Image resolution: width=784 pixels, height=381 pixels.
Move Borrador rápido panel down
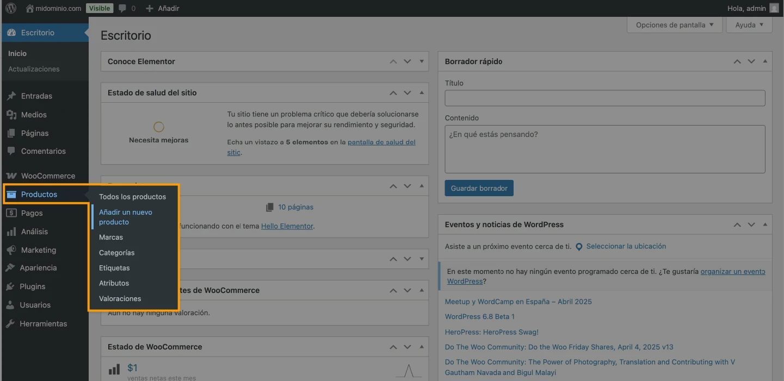click(751, 61)
